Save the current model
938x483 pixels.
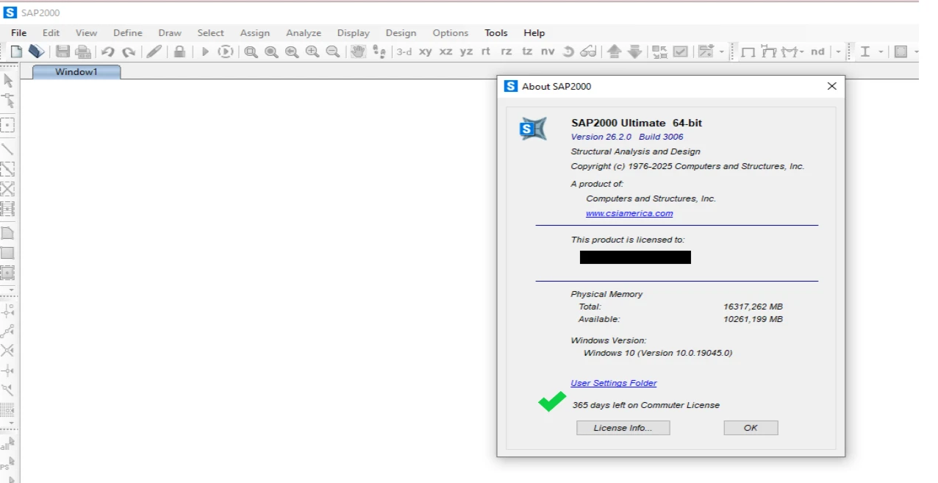tap(62, 51)
